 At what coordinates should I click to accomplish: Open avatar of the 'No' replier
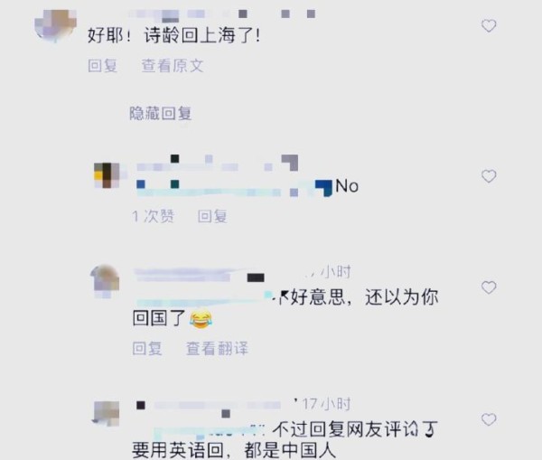tap(107, 175)
